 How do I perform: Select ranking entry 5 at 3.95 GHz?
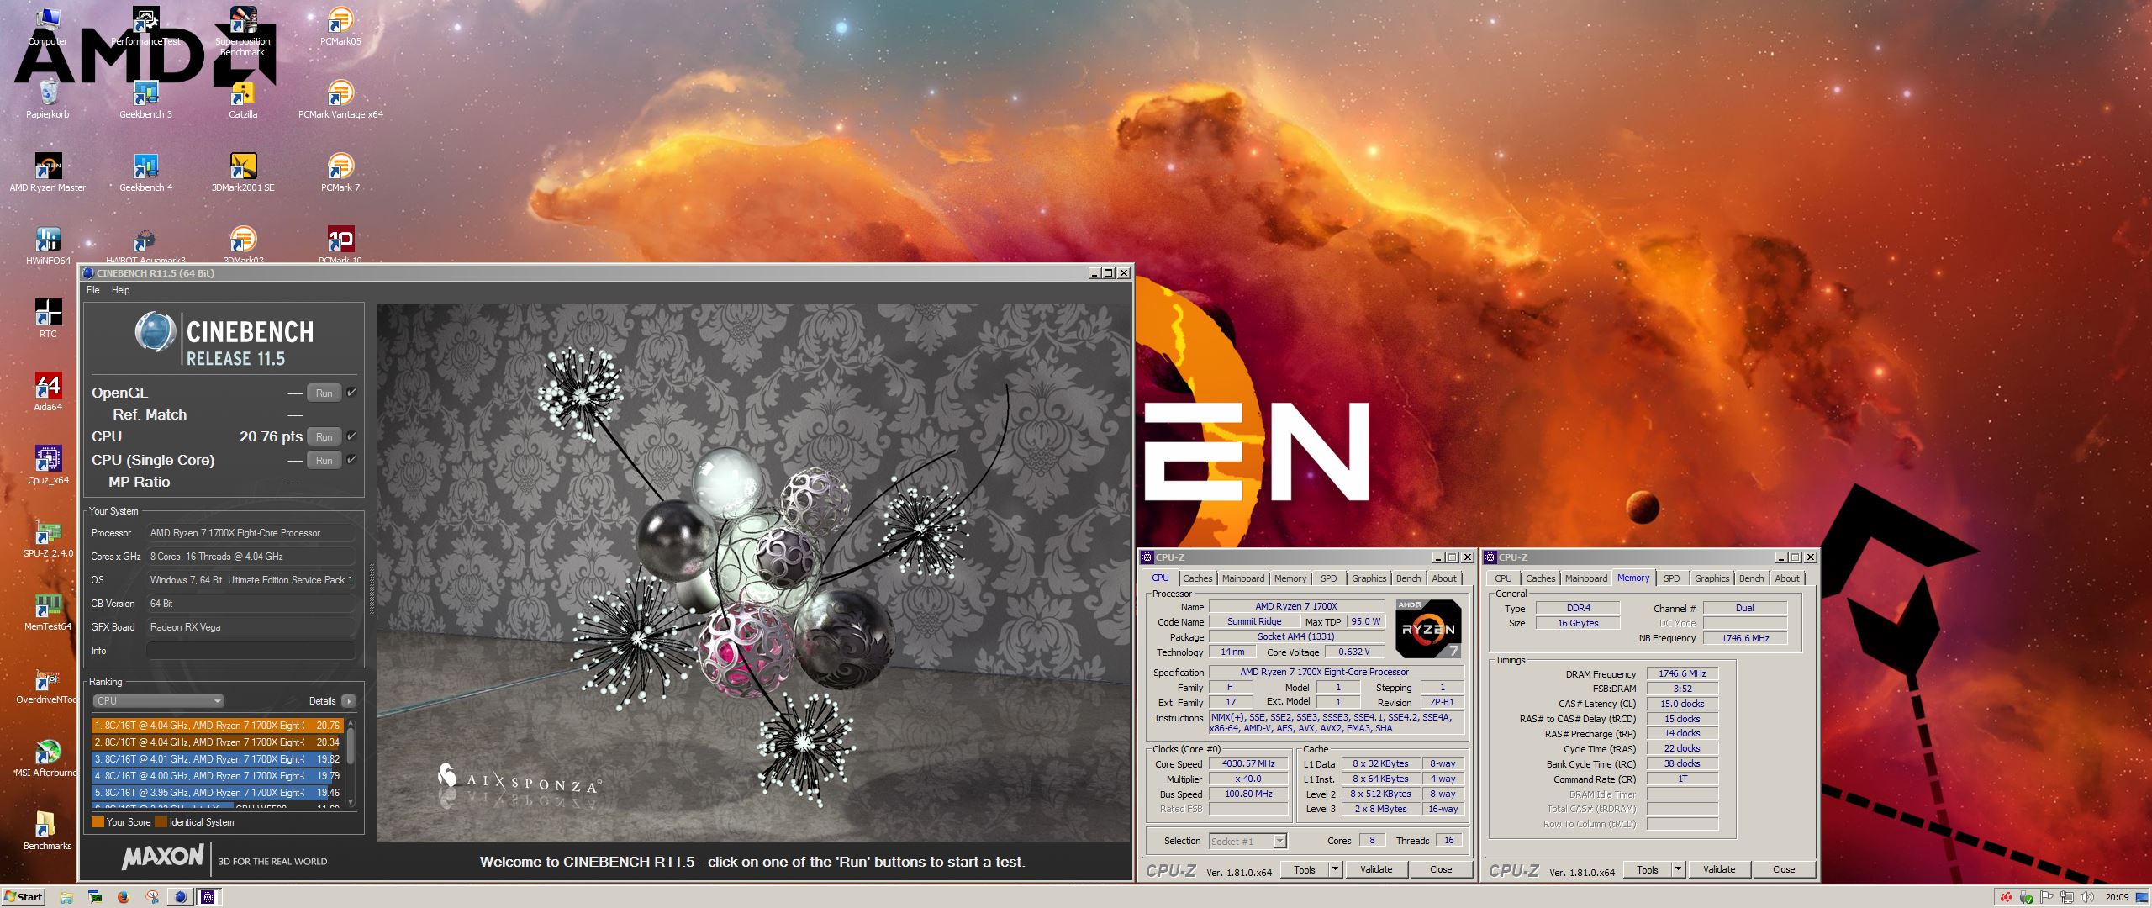(x=217, y=793)
